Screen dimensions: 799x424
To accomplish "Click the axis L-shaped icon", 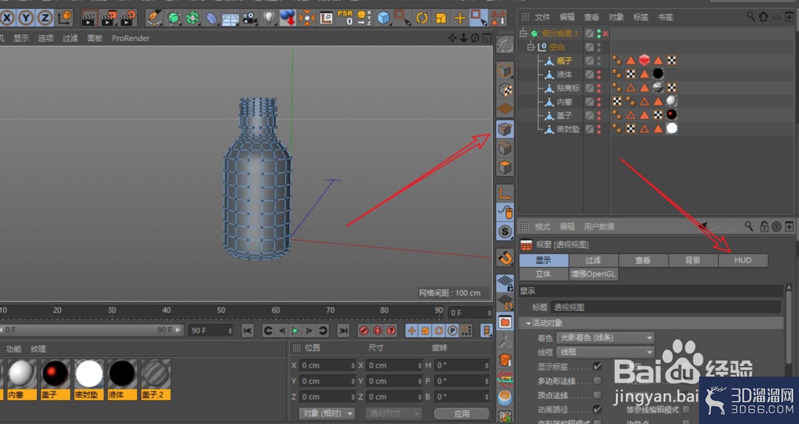I will point(505,193).
